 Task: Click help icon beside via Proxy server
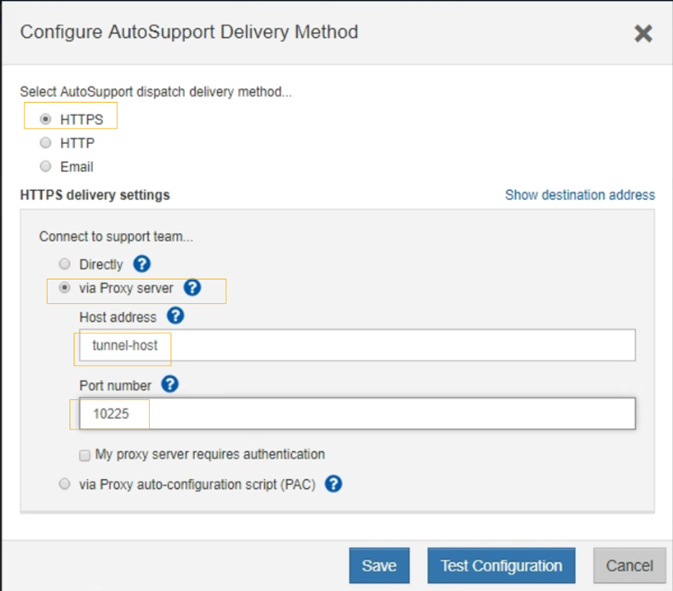click(x=192, y=288)
